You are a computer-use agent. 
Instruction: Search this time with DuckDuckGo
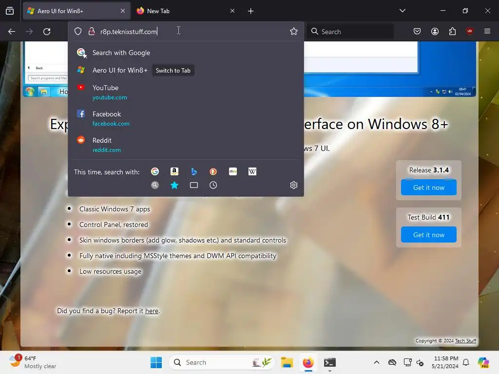213,172
